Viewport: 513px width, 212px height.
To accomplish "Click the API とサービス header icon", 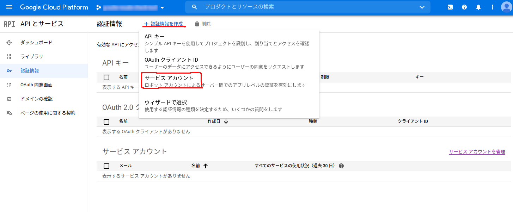I will click(9, 24).
